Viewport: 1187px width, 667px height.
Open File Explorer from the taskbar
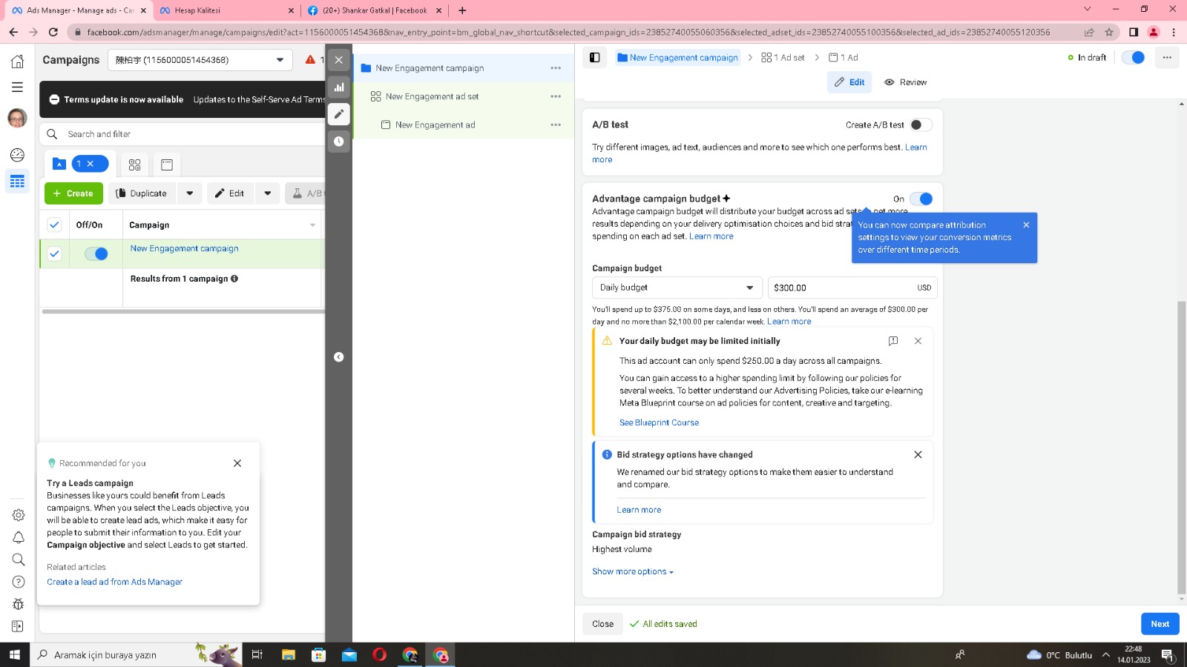289,655
